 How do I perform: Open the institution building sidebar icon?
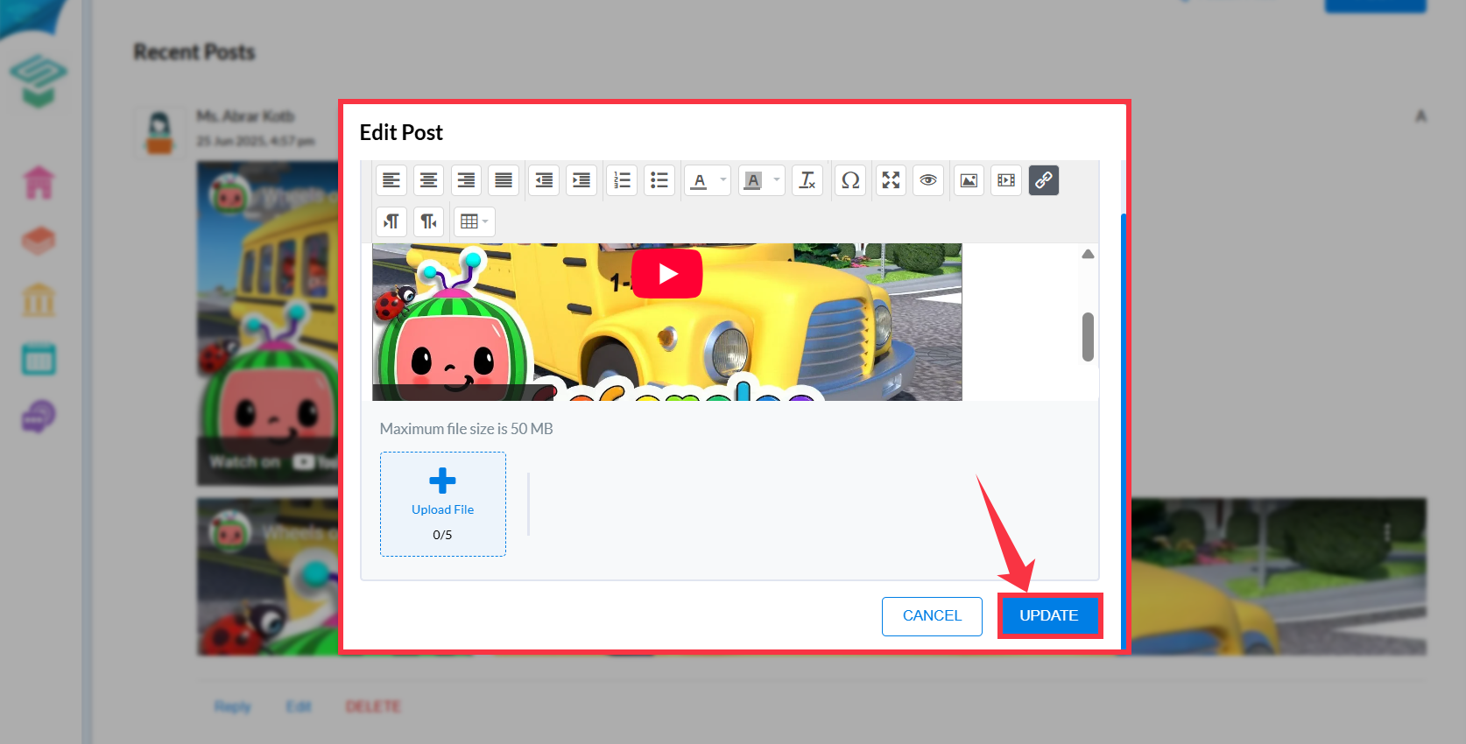(39, 299)
